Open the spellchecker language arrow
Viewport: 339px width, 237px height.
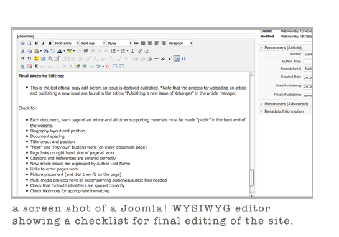[x=103, y=67]
